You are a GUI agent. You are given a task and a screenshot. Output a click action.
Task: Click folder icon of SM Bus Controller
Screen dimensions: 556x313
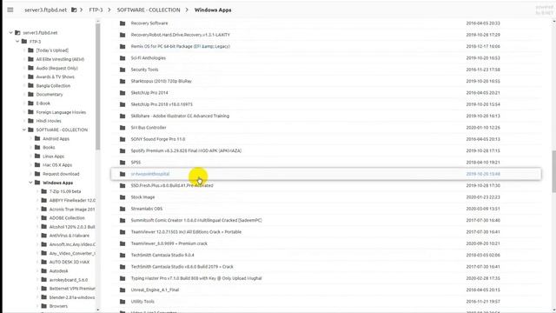pos(122,128)
